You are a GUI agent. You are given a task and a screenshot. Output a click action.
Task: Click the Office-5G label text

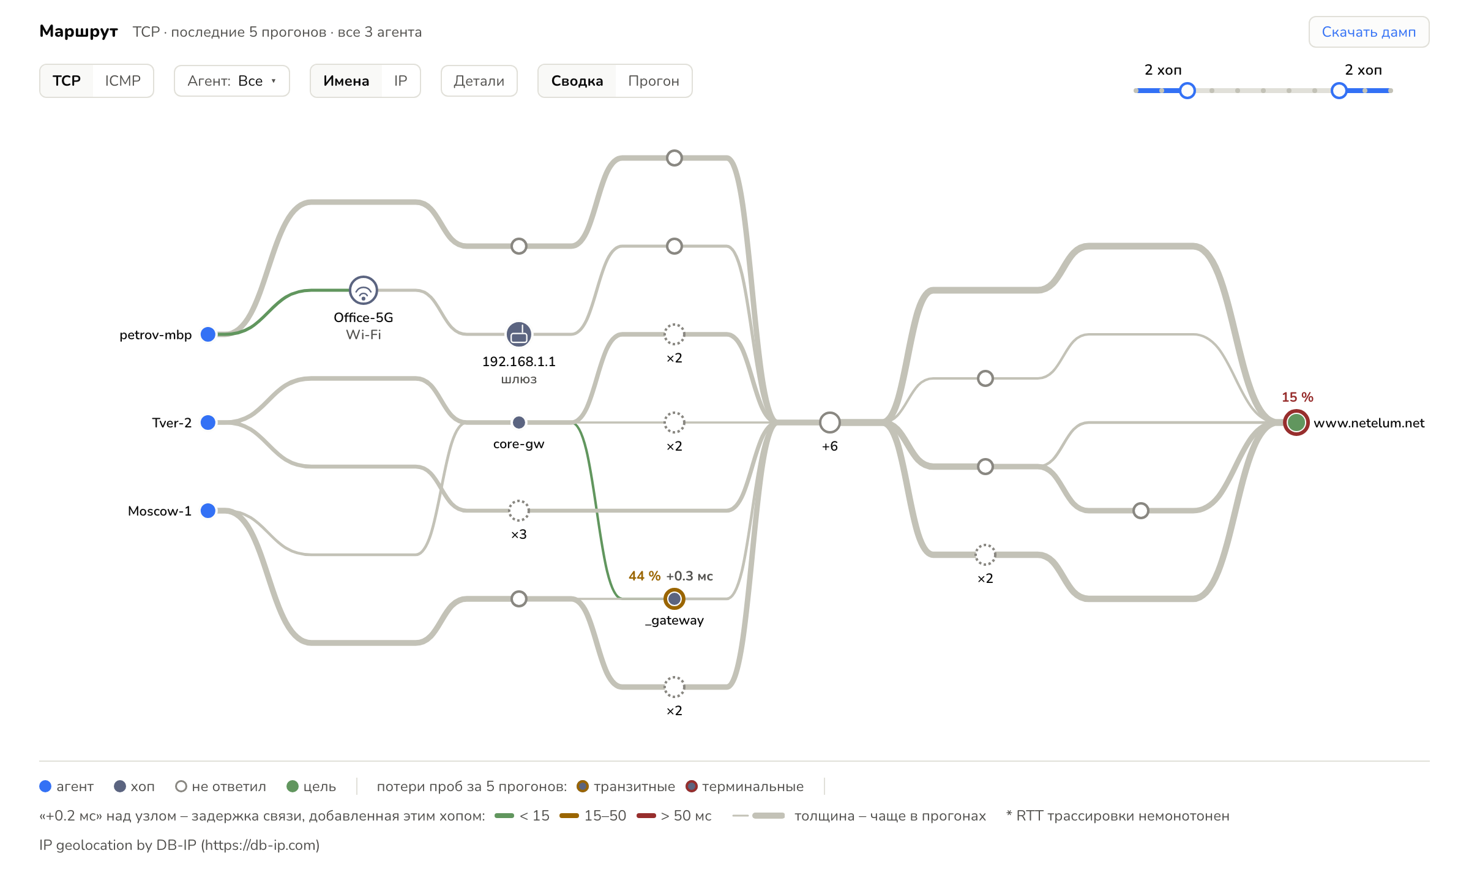(364, 317)
